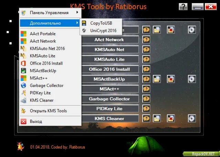
Task: Select Office 2016 Install in context menu
Action: point(50,63)
